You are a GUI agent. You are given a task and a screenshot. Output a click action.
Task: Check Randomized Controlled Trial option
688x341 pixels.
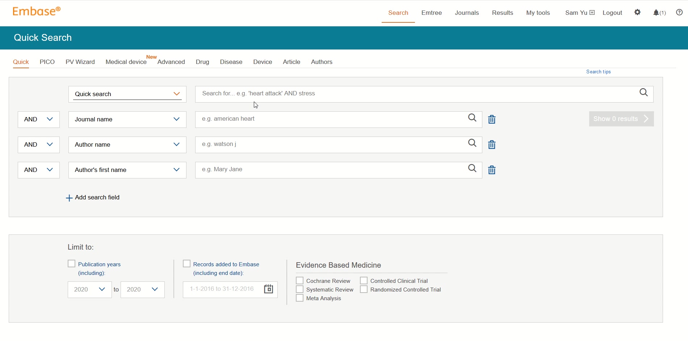(x=364, y=289)
